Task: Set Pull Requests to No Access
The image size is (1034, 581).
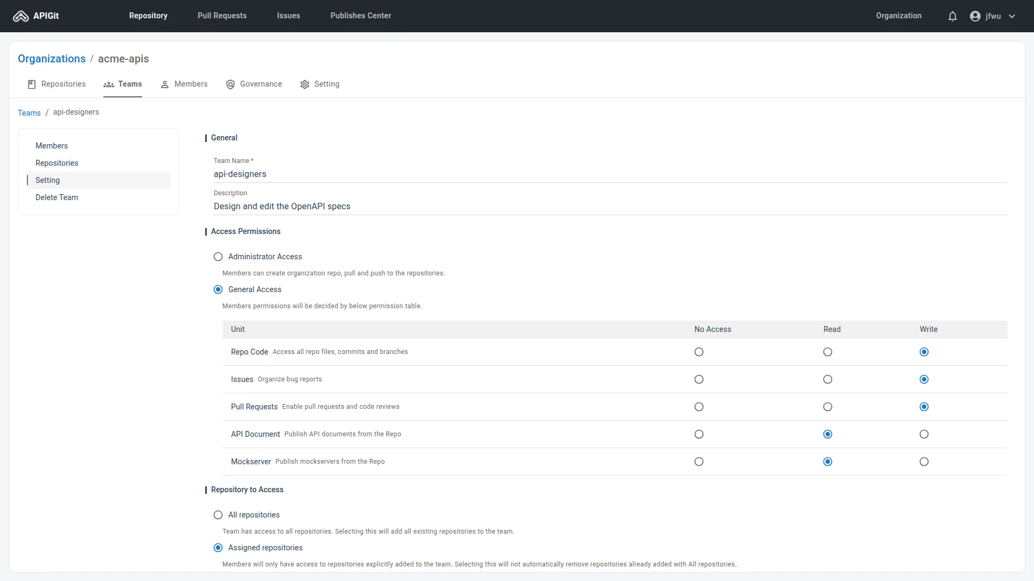Action: 699,407
